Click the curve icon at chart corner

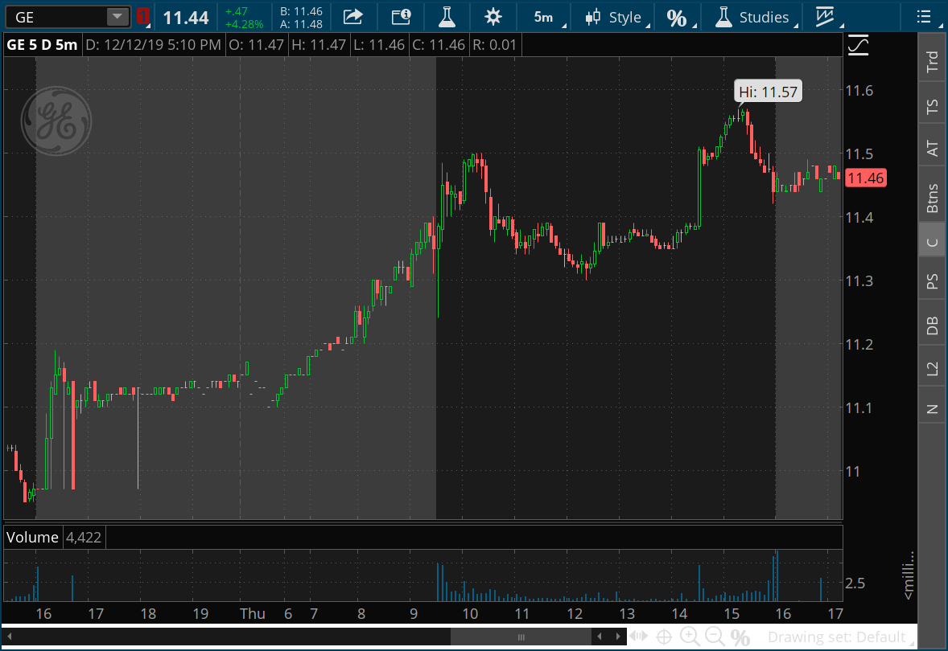point(859,45)
